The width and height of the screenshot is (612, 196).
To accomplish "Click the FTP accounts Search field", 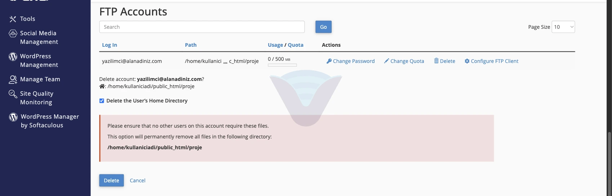I will click(202, 27).
